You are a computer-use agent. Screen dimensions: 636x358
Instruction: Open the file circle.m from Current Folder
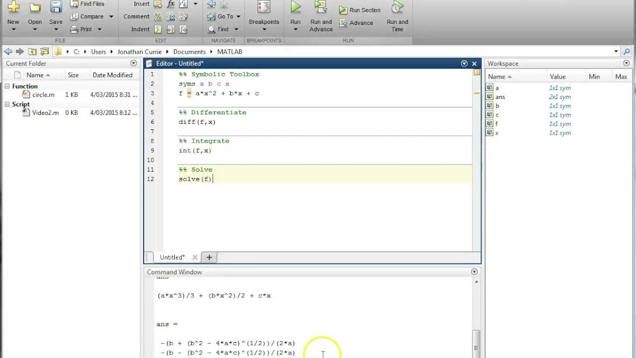pos(43,94)
